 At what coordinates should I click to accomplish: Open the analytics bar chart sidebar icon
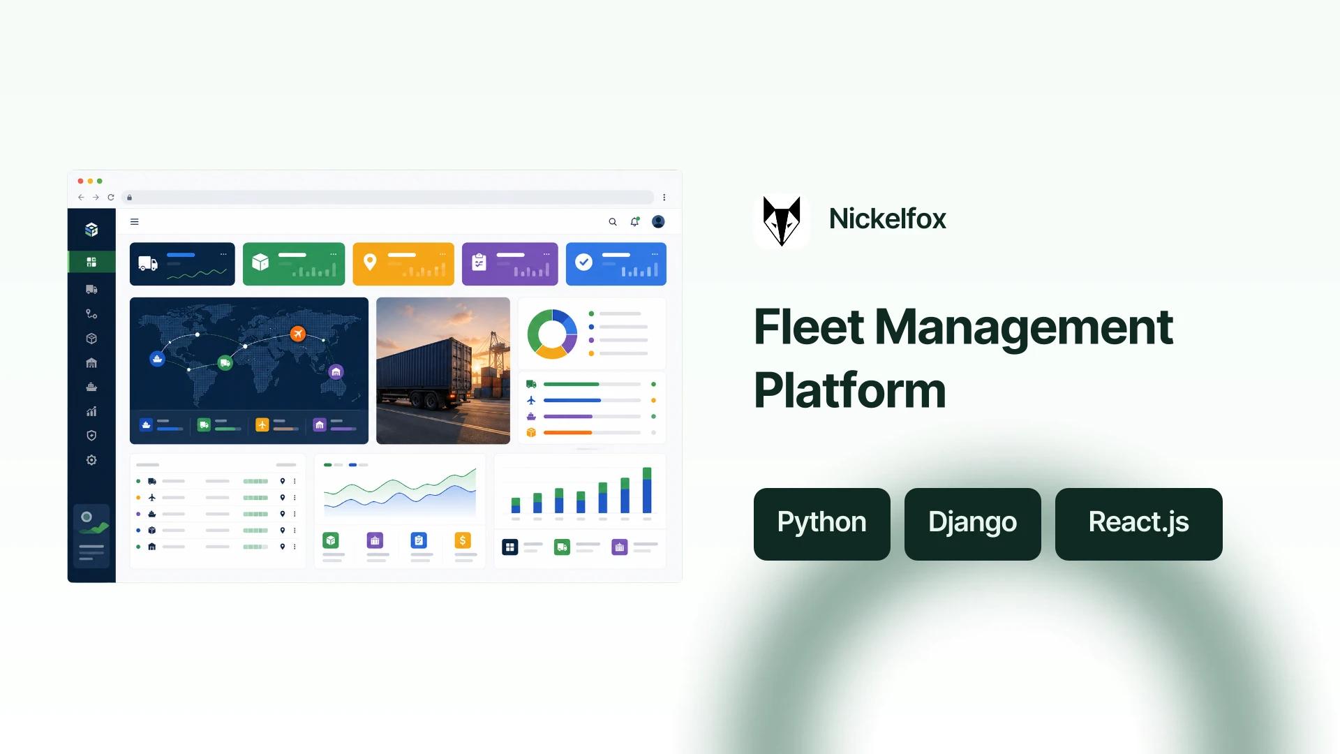91,411
